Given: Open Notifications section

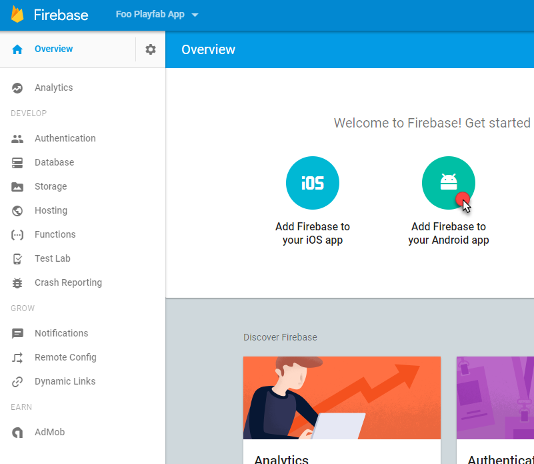Looking at the screenshot, I should coord(61,333).
